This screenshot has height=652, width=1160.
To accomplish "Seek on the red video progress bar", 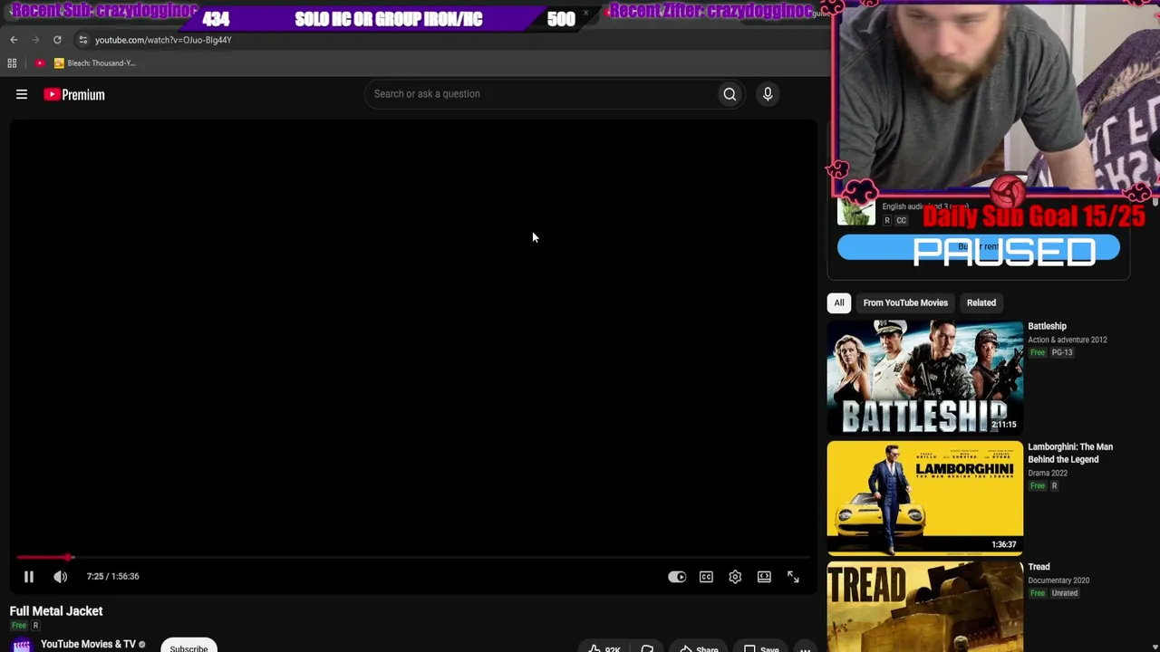I will (412, 557).
